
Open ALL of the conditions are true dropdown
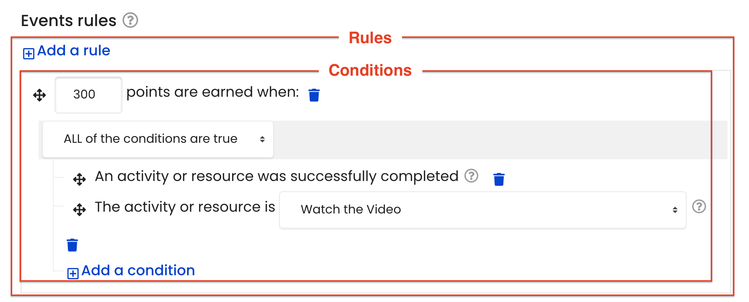tap(158, 139)
